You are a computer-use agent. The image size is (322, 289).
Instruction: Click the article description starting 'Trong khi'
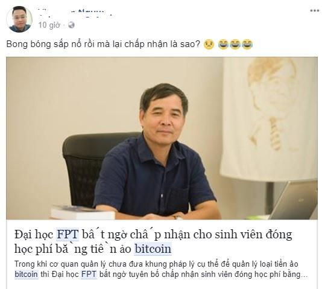161,269
